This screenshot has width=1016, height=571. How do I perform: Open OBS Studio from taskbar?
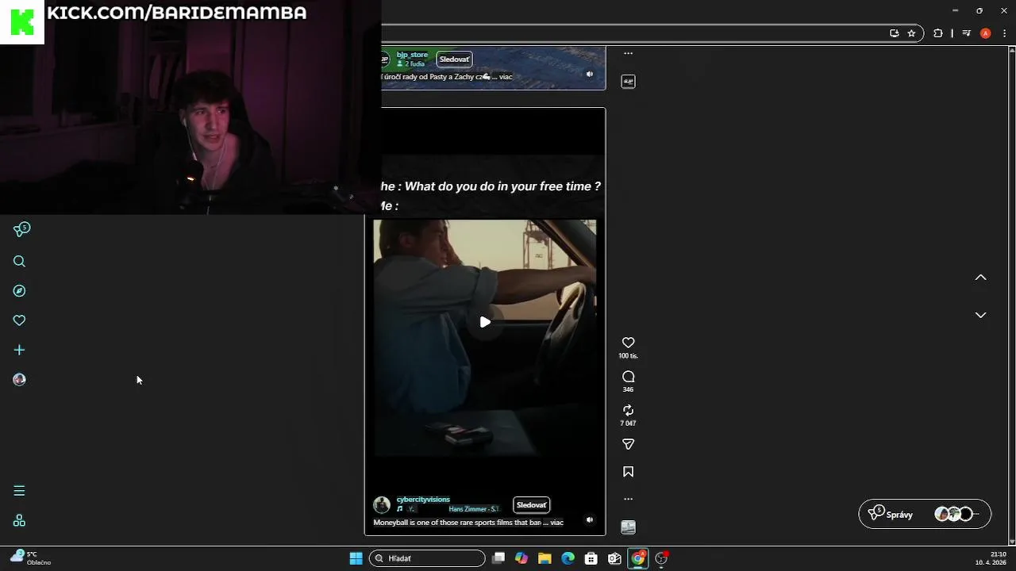click(661, 558)
